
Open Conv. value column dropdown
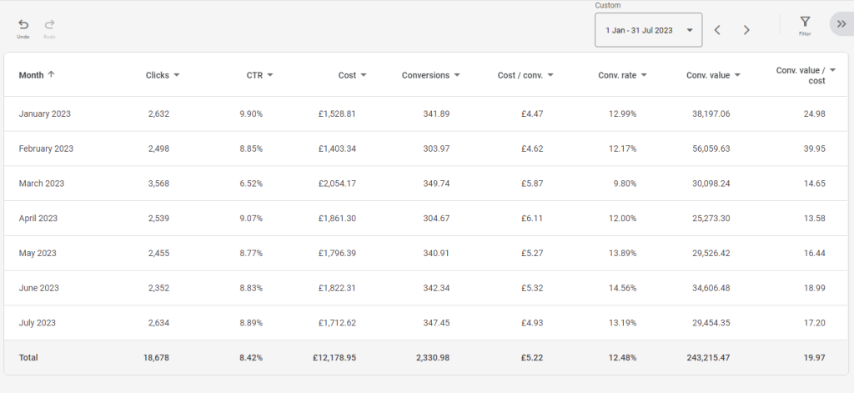pos(737,75)
